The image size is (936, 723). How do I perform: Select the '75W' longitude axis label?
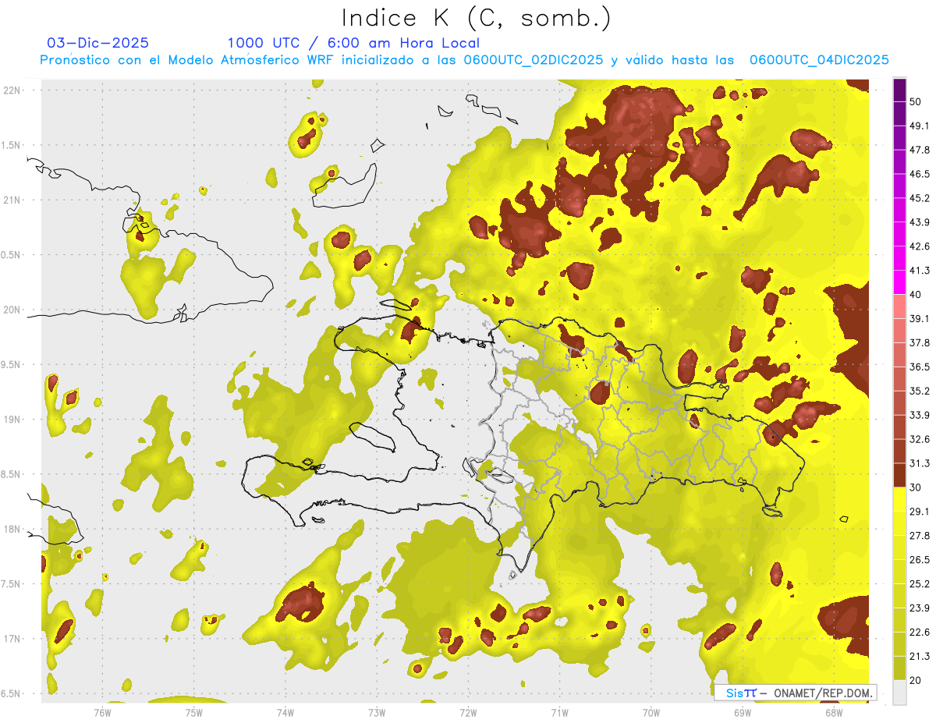194,713
